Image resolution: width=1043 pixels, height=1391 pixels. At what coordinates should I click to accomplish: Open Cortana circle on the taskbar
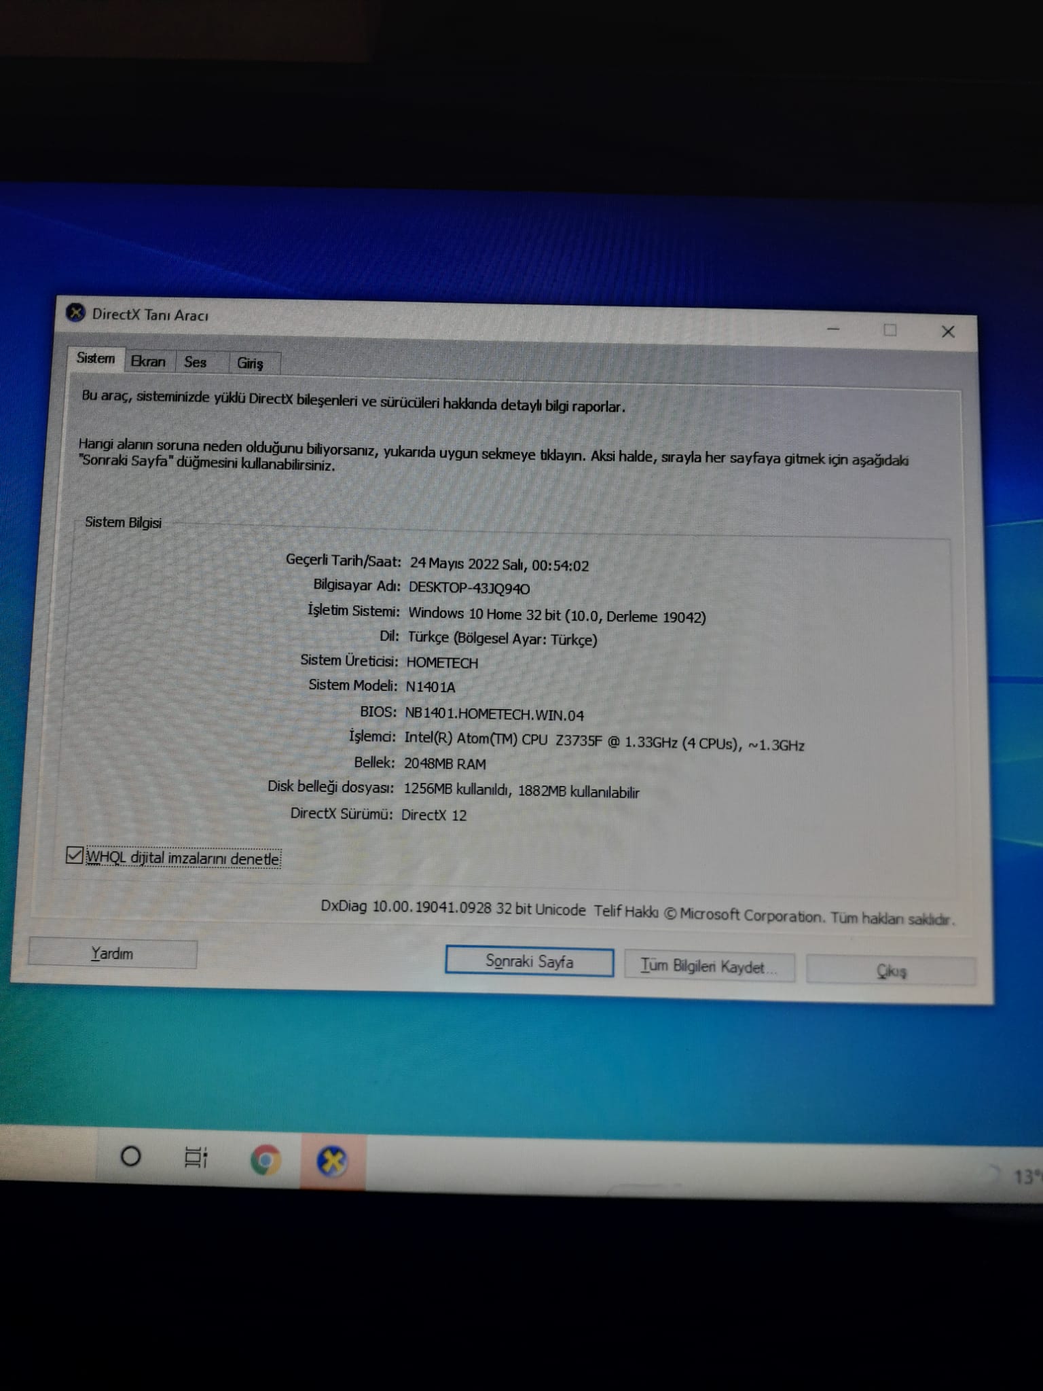(x=130, y=1156)
